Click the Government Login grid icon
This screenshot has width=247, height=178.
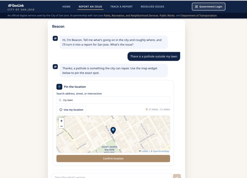pyautogui.click(x=196, y=7)
